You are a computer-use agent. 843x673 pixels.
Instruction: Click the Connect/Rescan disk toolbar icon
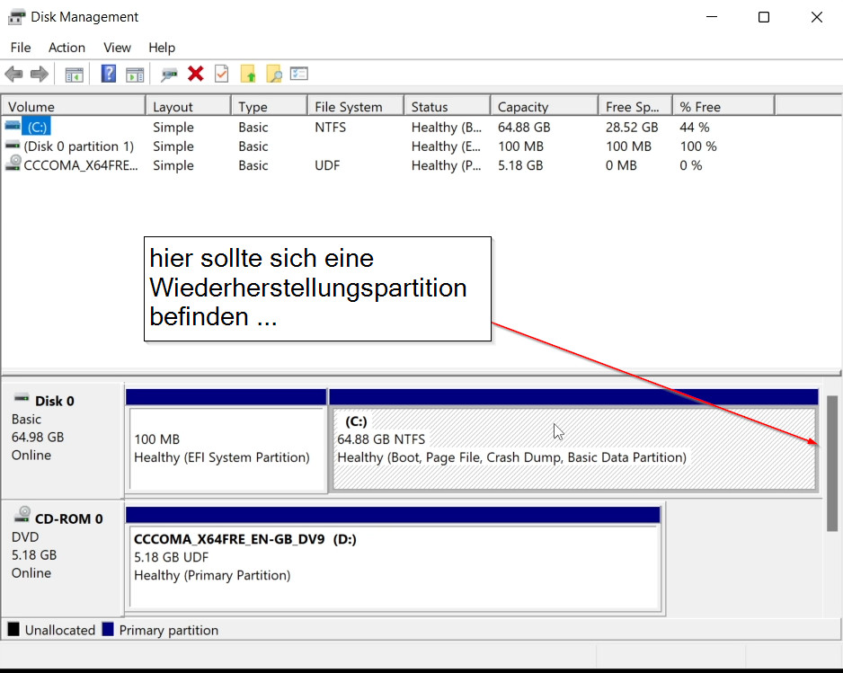click(169, 75)
